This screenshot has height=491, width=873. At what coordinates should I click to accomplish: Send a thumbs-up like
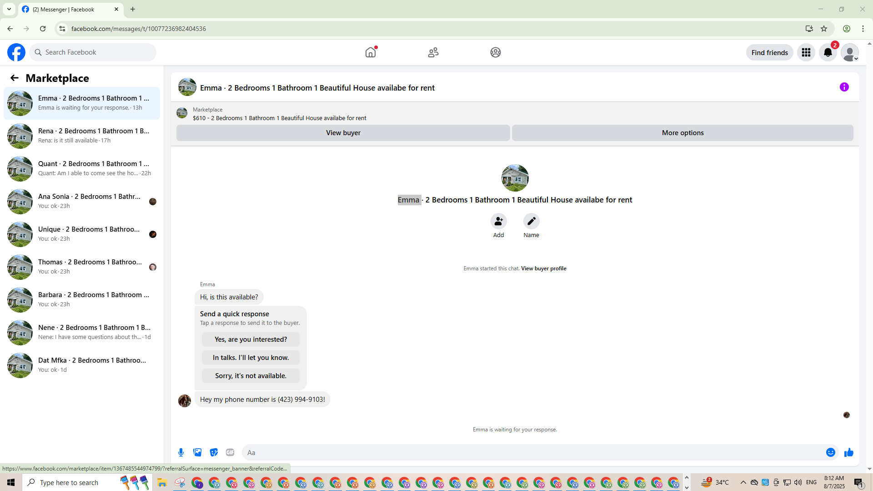pyautogui.click(x=849, y=452)
